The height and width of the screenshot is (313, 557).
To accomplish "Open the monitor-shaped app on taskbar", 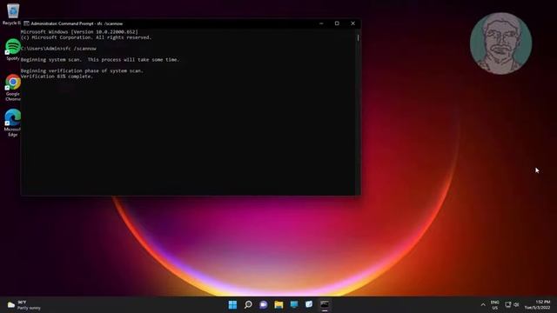I will tap(294, 304).
